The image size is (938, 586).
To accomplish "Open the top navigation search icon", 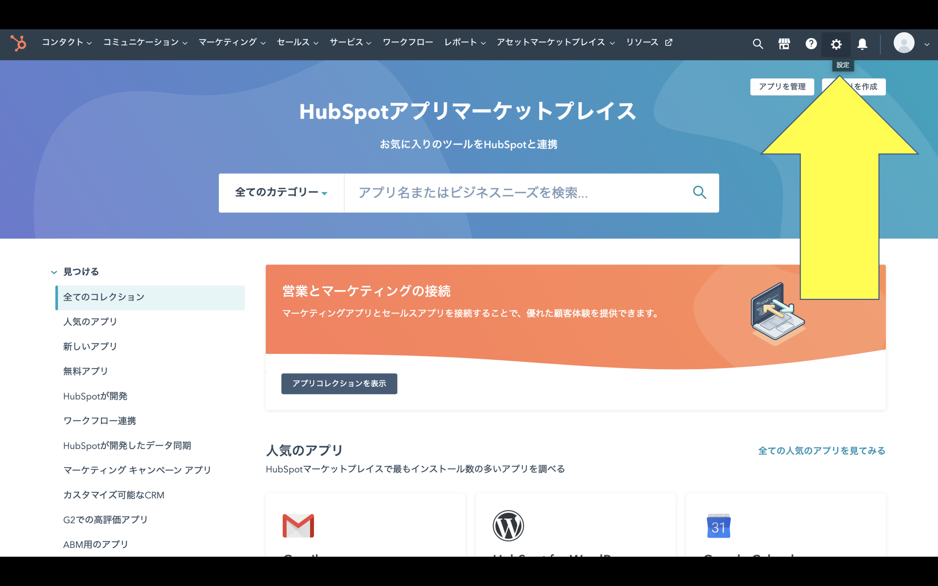I will (758, 44).
